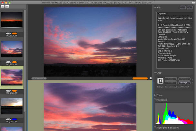Click orange label pill under IMG_2319.JPG

pos(15,62)
